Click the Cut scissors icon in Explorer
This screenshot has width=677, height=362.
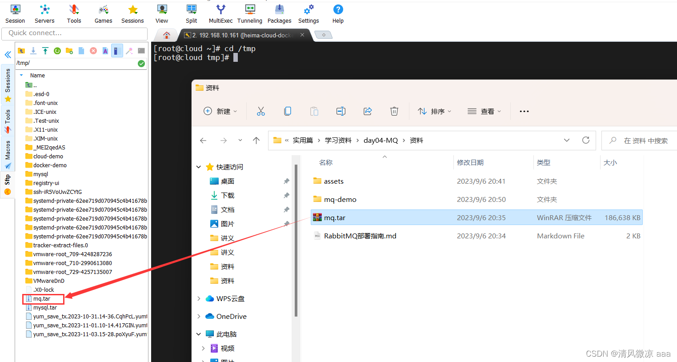(x=261, y=111)
